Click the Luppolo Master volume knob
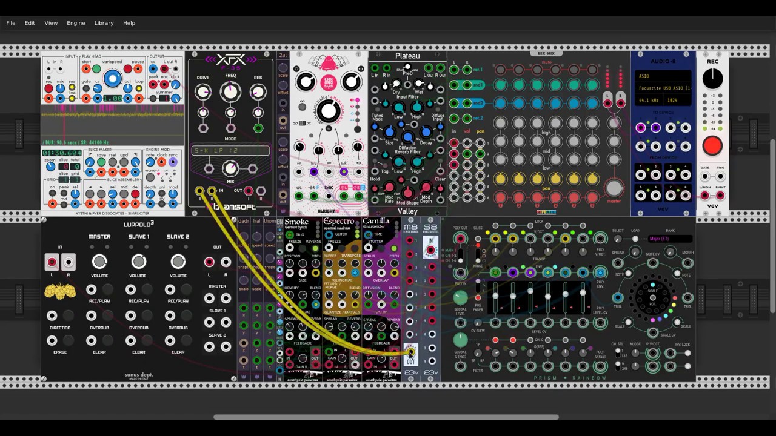 click(99, 262)
